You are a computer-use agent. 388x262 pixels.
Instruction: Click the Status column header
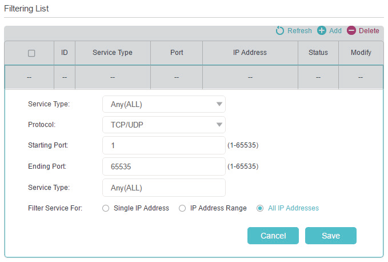(x=318, y=53)
